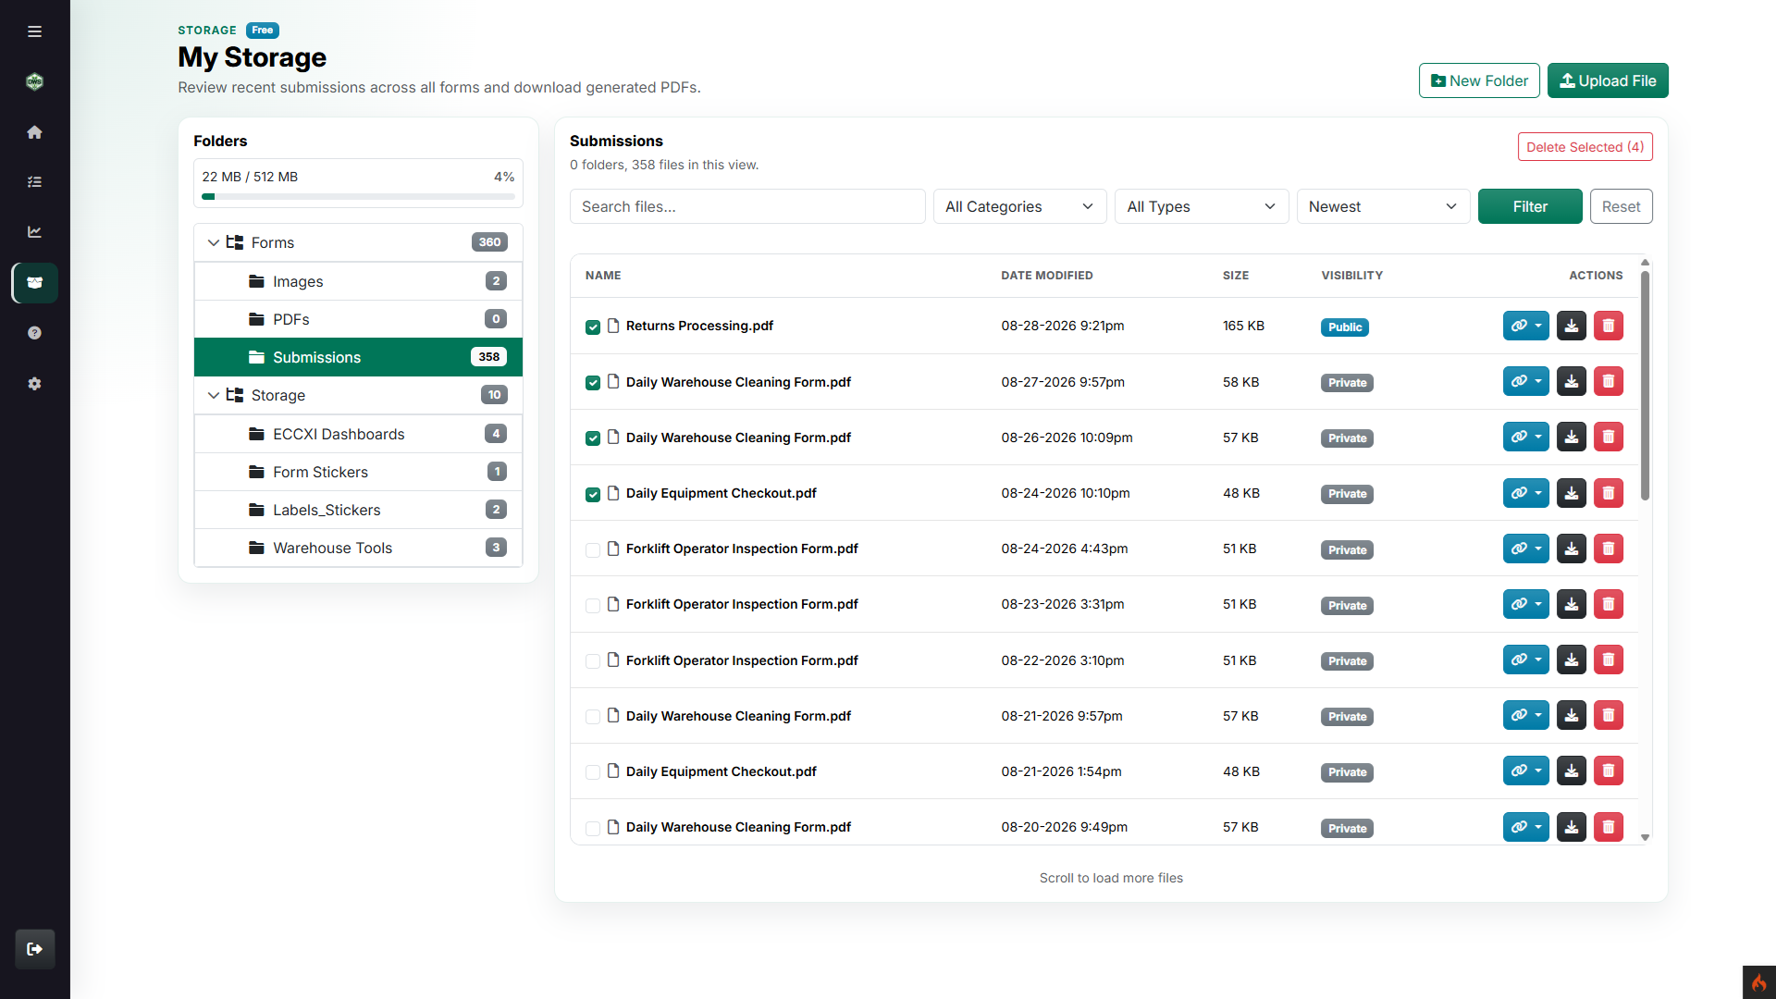Image resolution: width=1776 pixels, height=999 pixels.
Task: Download Forklift Operator Inspection Form.pdf dated 08-23-2026
Action: (1572, 604)
